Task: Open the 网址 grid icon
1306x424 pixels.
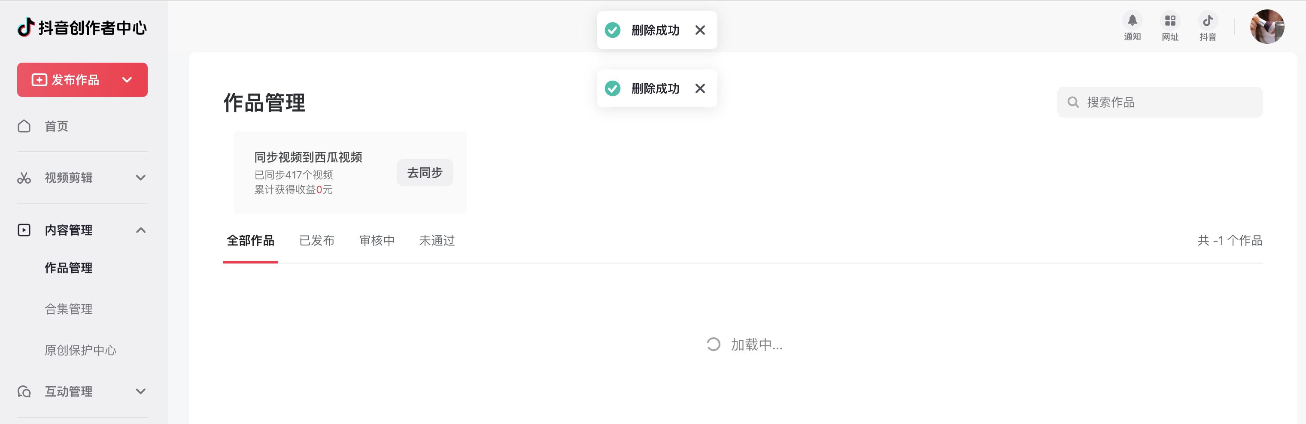Action: point(1169,20)
